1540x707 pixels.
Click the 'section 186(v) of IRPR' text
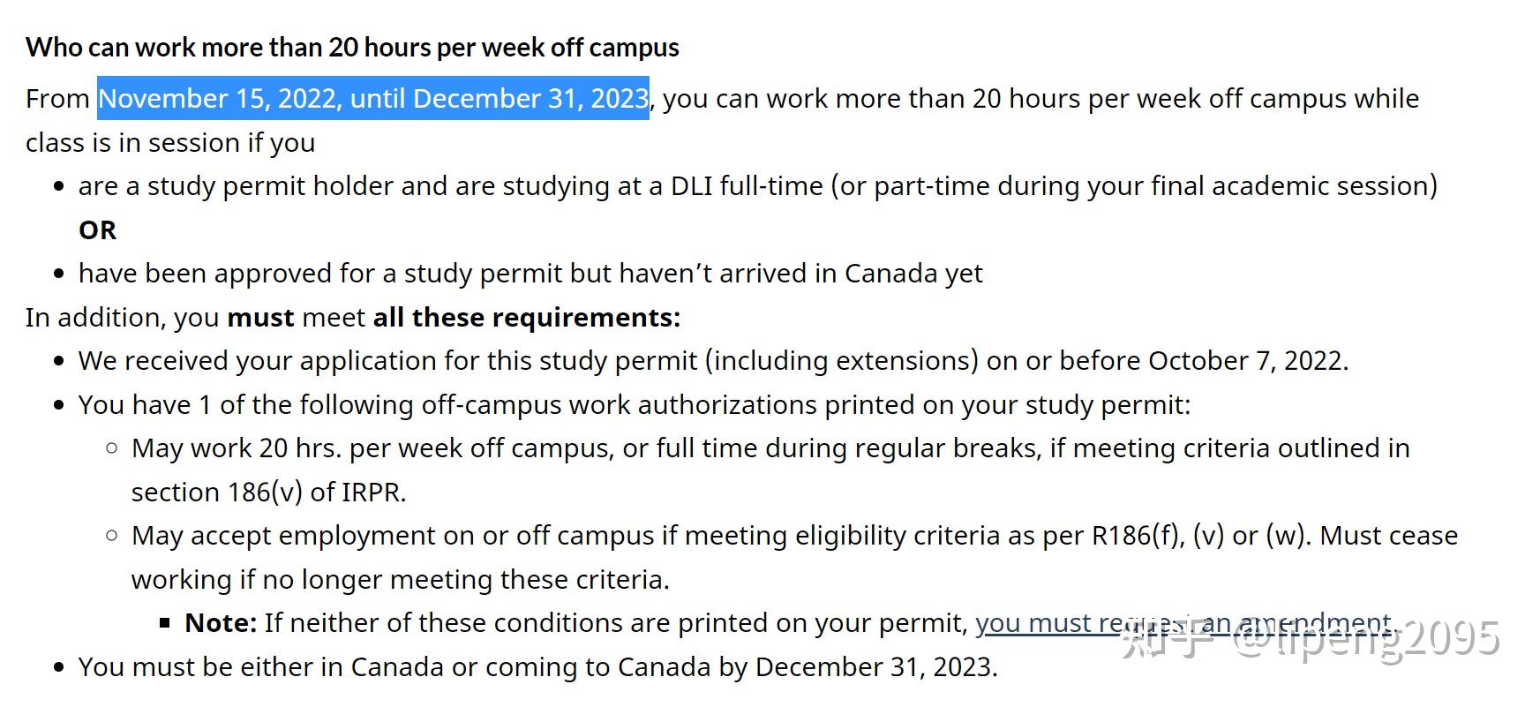pyautogui.click(x=268, y=492)
